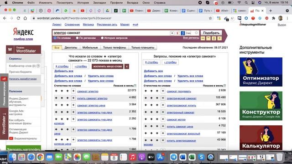The height and width of the screenshot is (164, 292).
Task: Open the 'Закладки' menu in menu bar
Action: pyautogui.click(x=99, y=3)
